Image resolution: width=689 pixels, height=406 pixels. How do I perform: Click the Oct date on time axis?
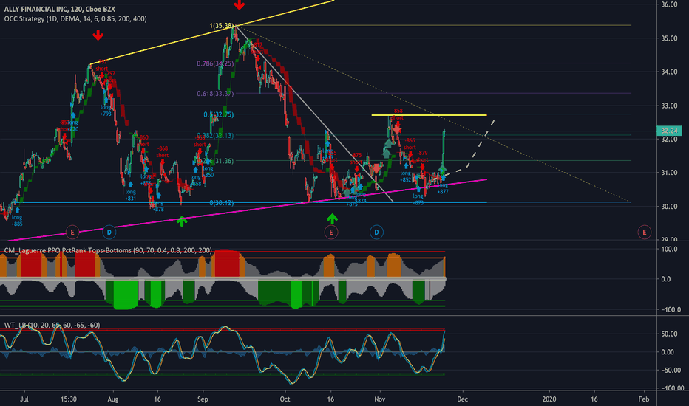pyautogui.click(x=285, y=399)
